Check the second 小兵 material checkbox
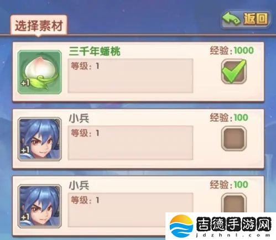The image size is (276, 240). [x=234, y=203]
